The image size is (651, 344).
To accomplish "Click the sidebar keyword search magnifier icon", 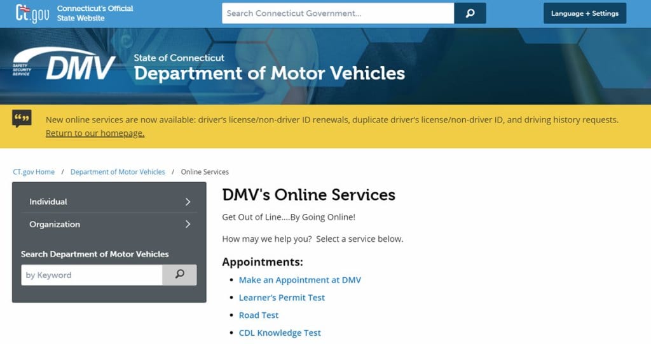I will [x=179, y=275].
